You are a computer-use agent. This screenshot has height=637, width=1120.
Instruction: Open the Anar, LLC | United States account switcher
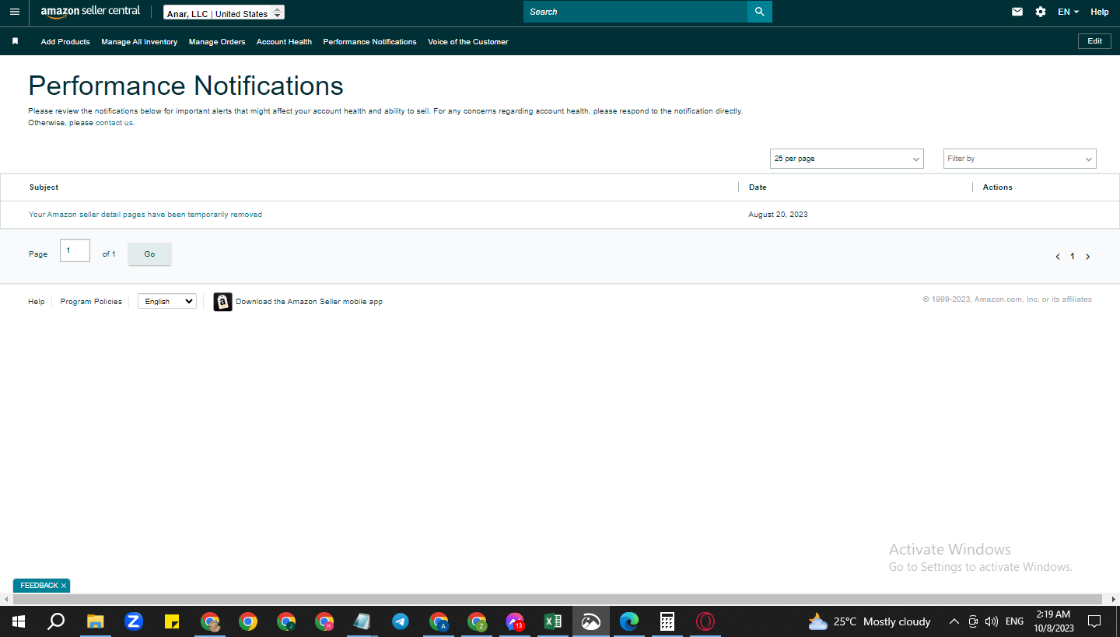[224, 12]
